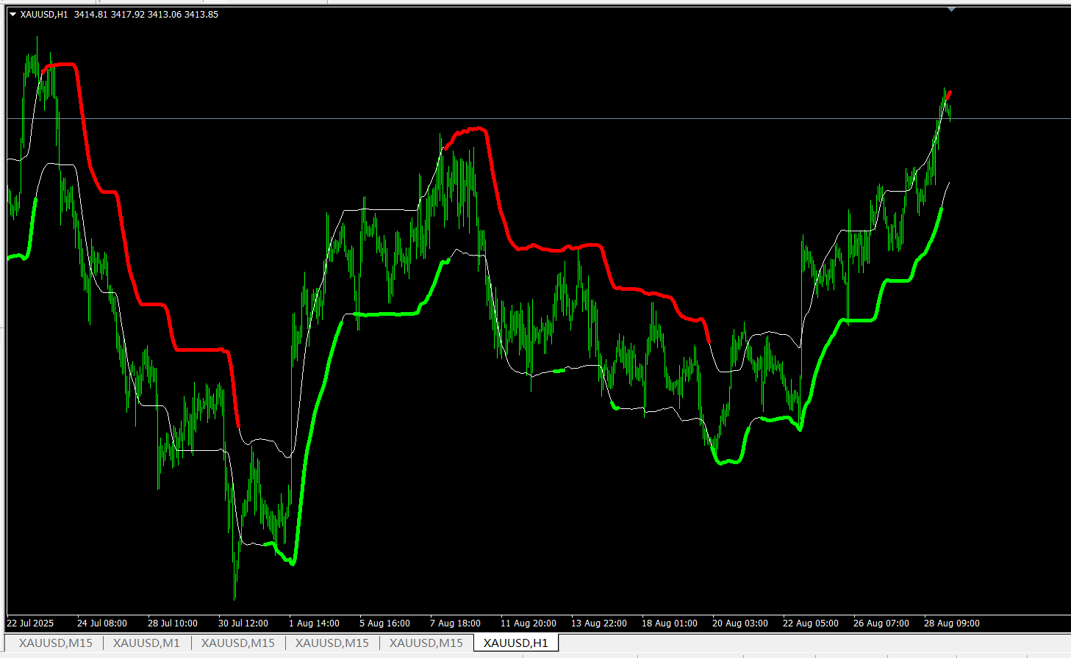Click the 28 Aug 09:00 time label
Screen dimensions: 1071x658
(x=952, y=623)
